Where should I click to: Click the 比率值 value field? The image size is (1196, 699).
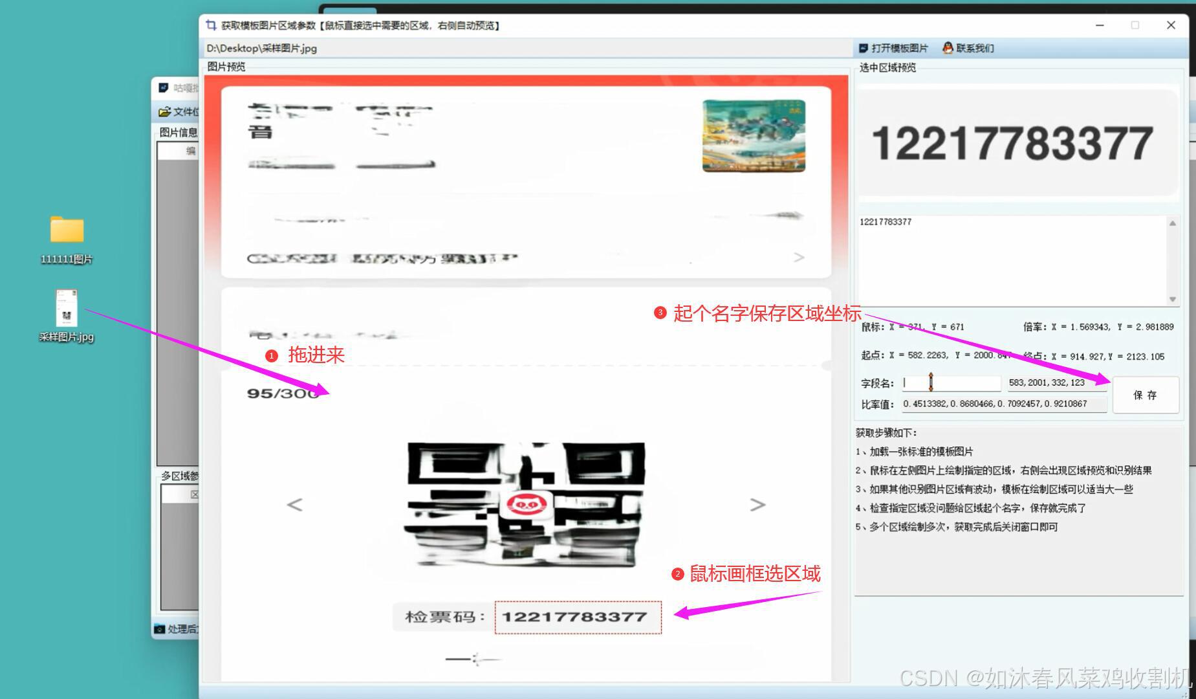(1004, 404)
